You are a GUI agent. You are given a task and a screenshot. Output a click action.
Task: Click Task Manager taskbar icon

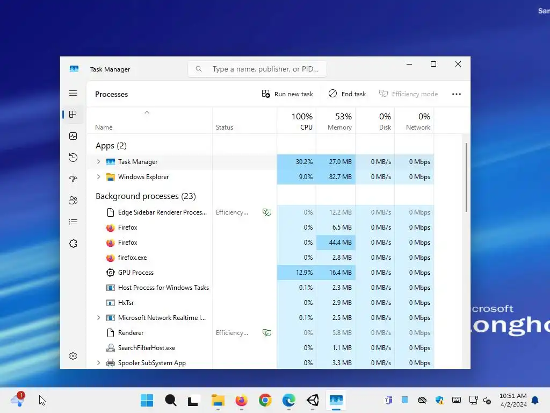click(x=336, y=400)
